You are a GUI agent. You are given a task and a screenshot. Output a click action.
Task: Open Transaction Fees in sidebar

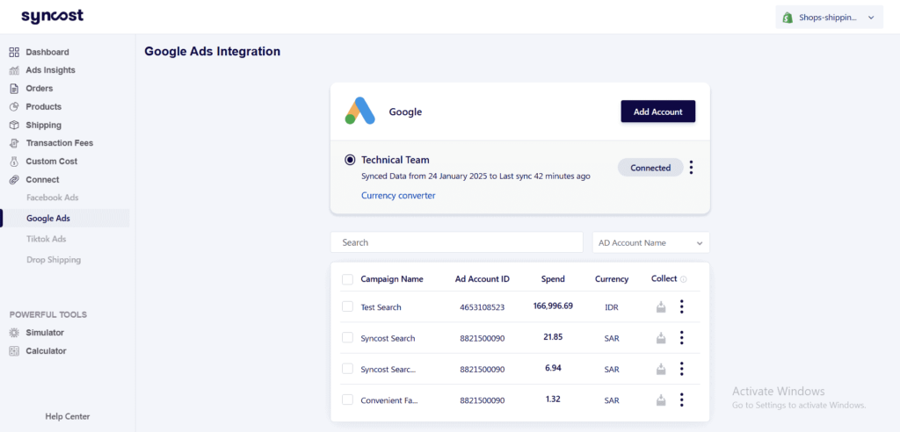coord(59,143)
